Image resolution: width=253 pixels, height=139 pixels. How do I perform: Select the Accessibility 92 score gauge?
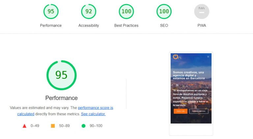click(89, 11)
